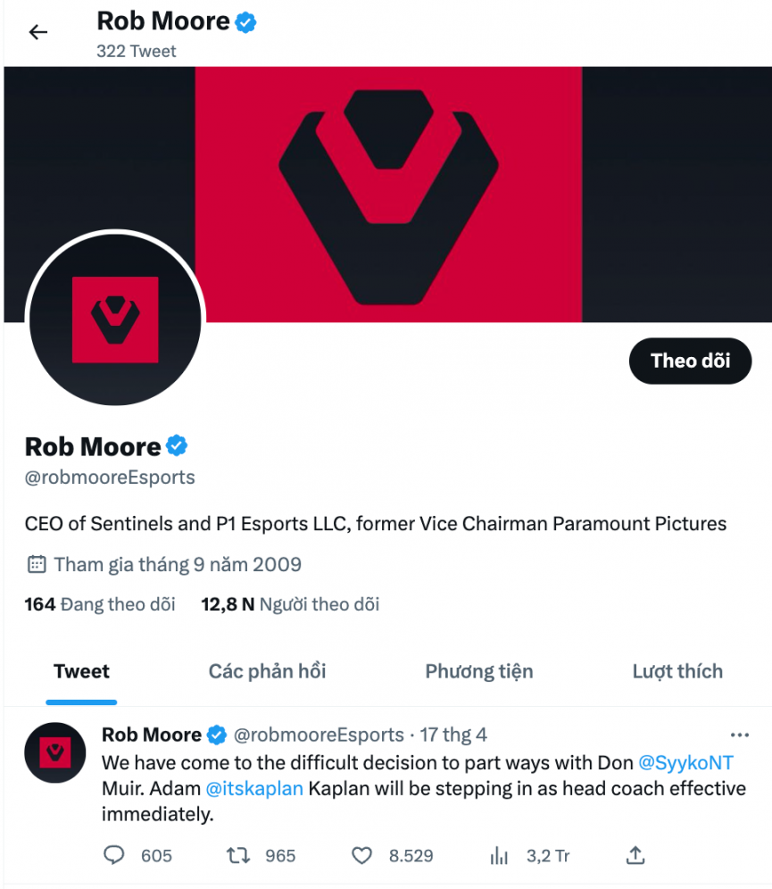Click the share icon under the tweet
This screenshot has width=772, height=889.
pos(635,855)
